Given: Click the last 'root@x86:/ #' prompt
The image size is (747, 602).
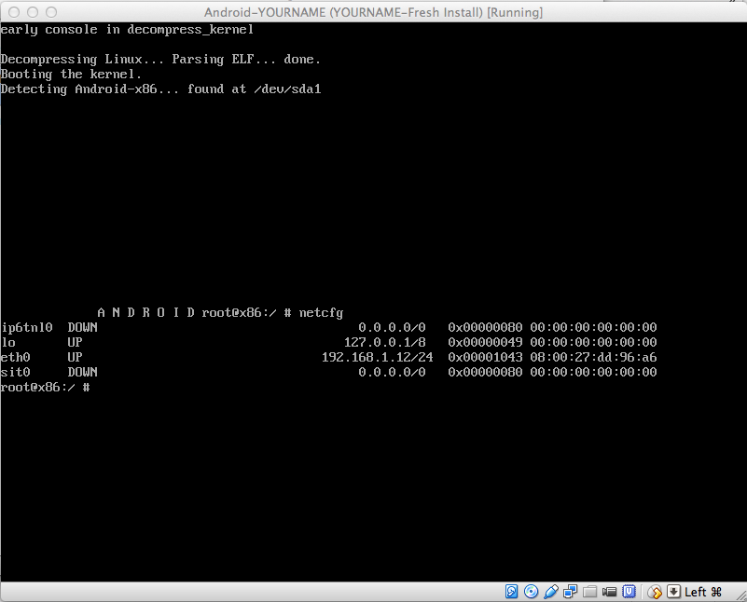Looking at the screenshot, I should [46, 388].
